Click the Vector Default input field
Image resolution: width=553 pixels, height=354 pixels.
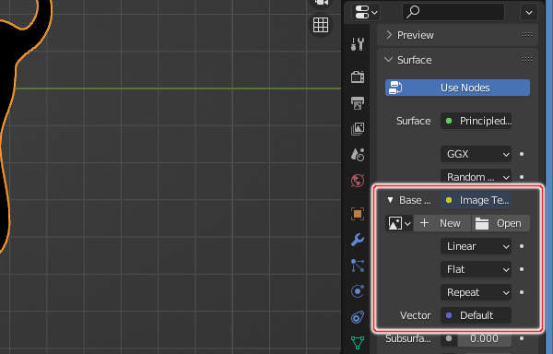click(x=477, y=315)
